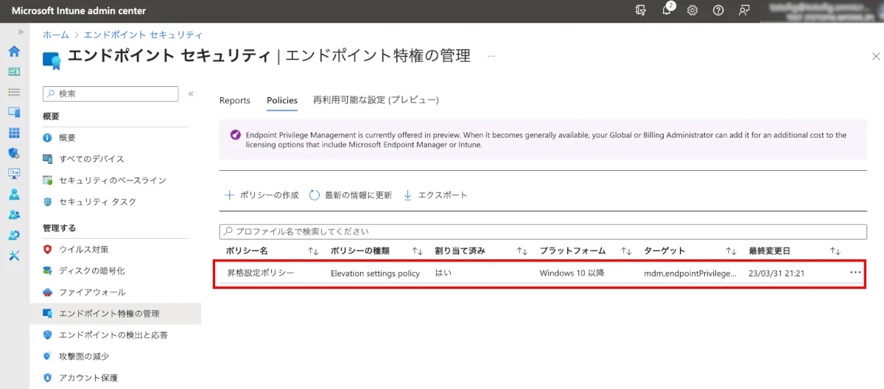The image size is (884, 389).
Task: Sort by 割り当て済み column arrows
Action: click(x=522, y=251)
